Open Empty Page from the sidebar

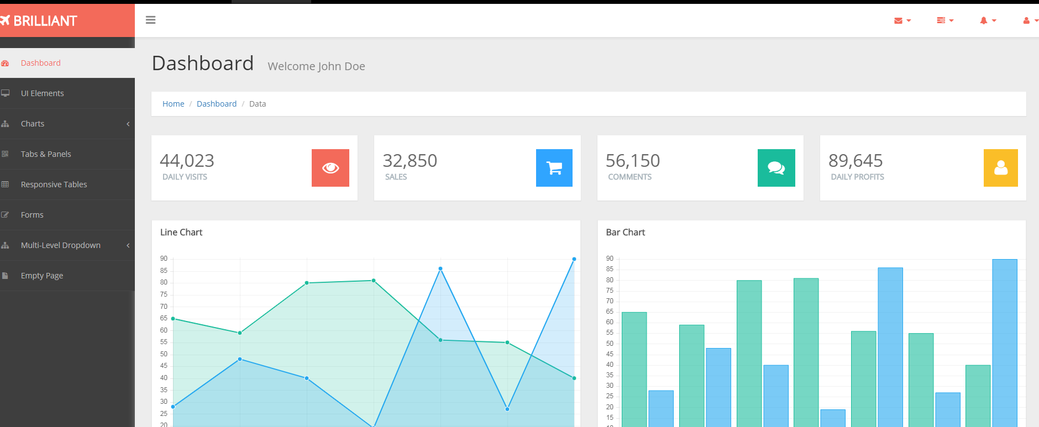(42, 276)
